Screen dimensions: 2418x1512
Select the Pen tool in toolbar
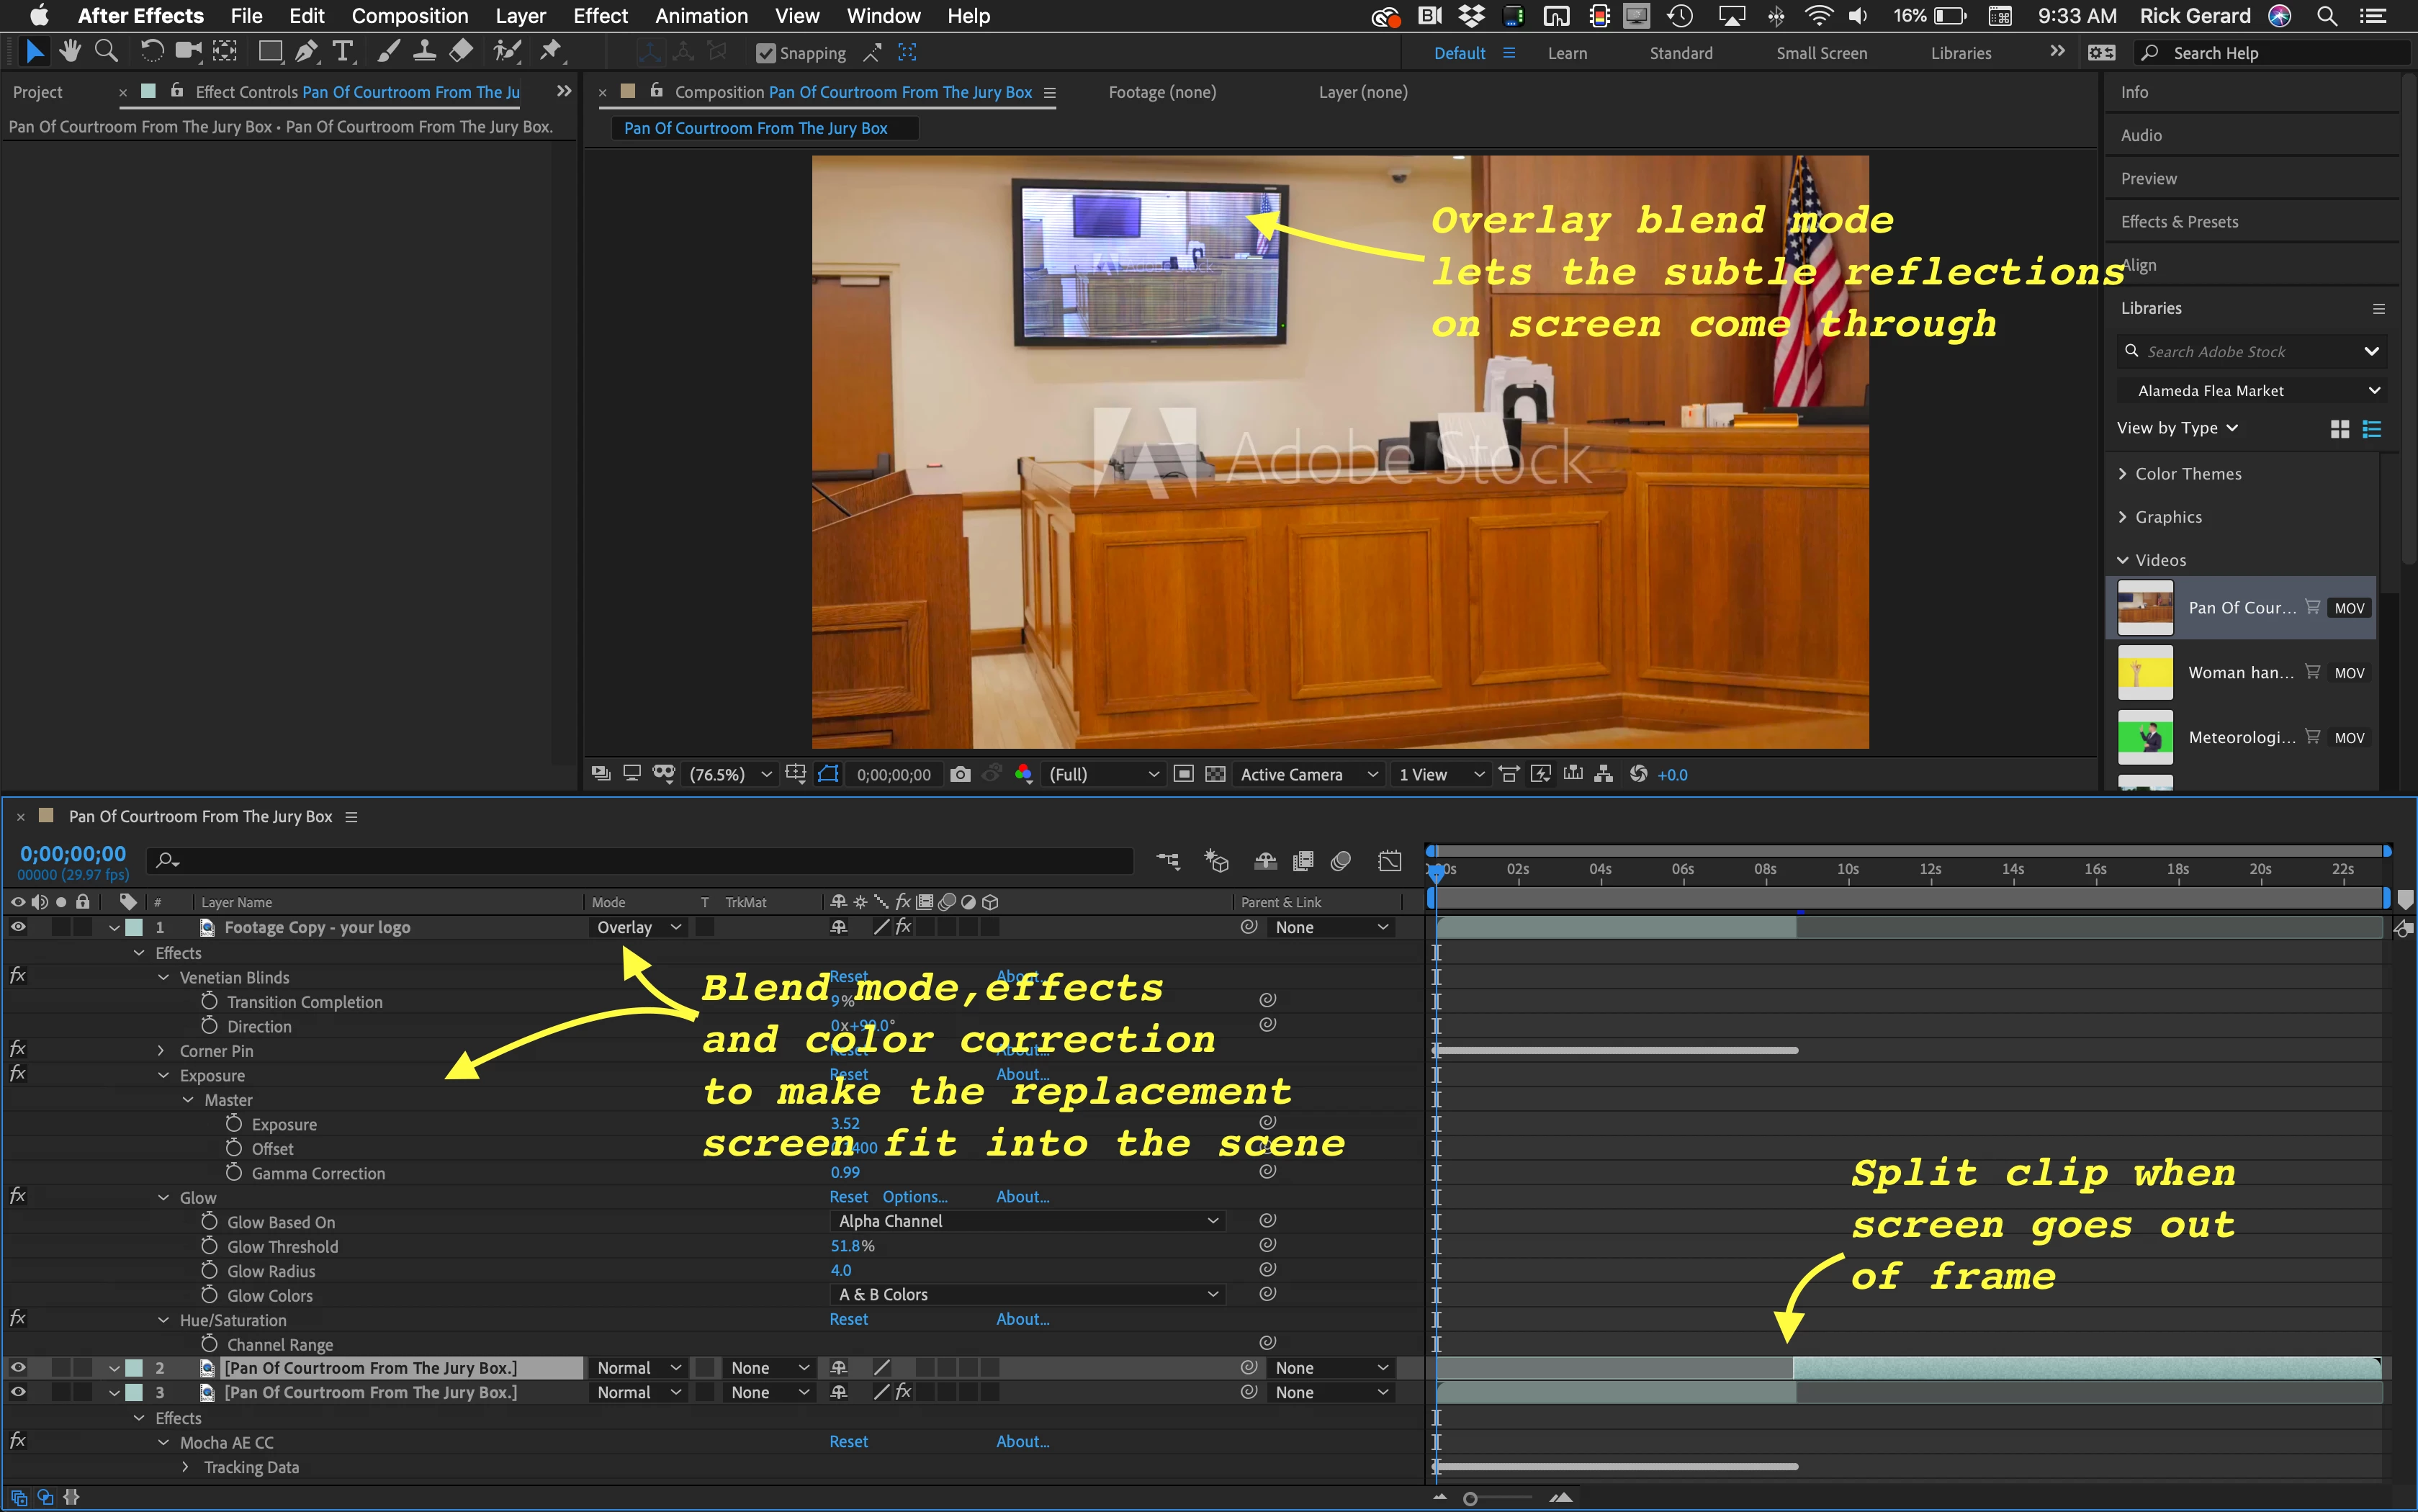pos(306,51)
